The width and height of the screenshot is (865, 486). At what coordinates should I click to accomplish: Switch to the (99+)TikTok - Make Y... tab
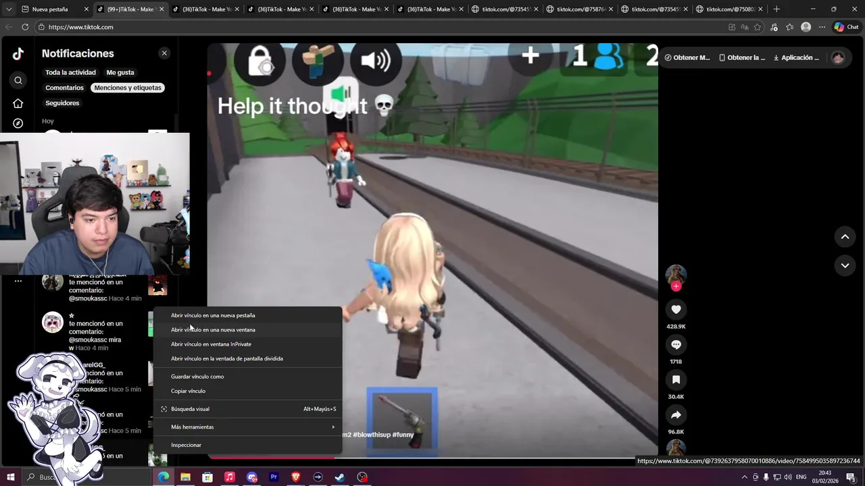point(130,9)
